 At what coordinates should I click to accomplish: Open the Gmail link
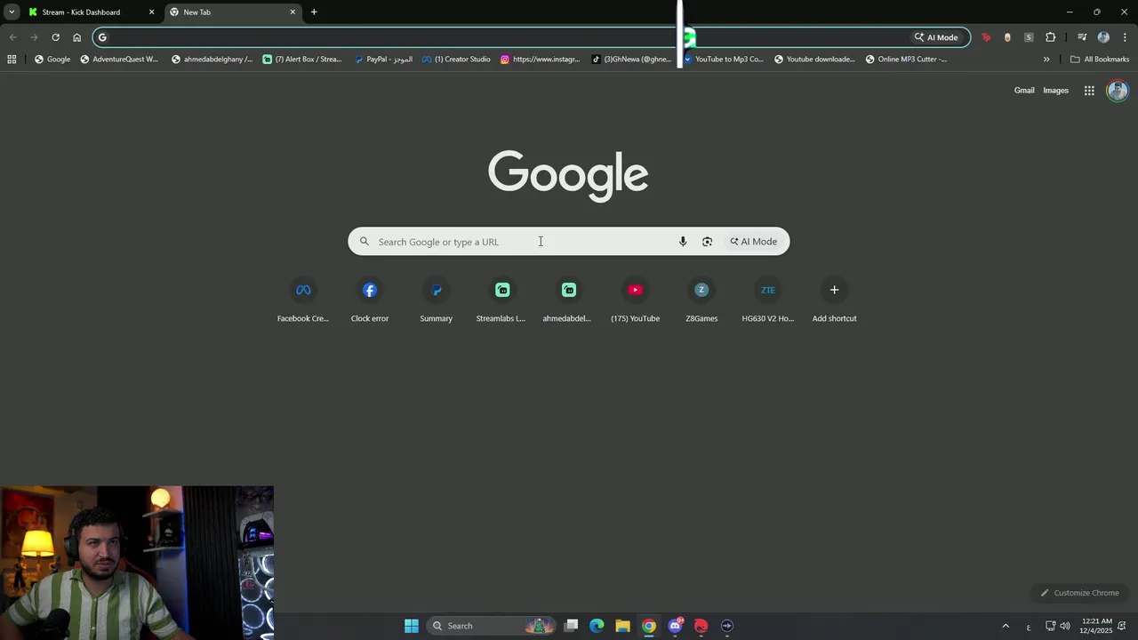[1024, 91]
